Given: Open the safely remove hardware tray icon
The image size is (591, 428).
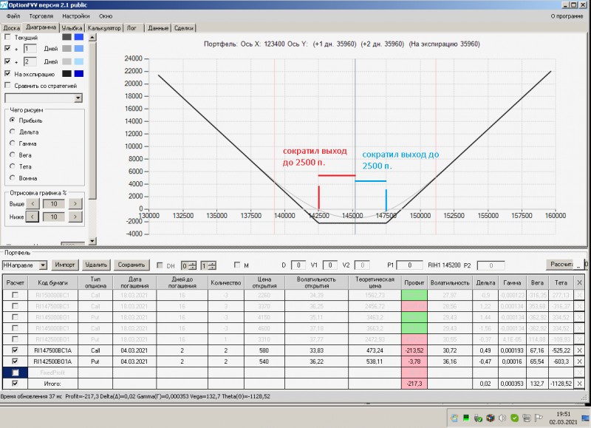Looking at the screenshot, I should pos(478,418).
